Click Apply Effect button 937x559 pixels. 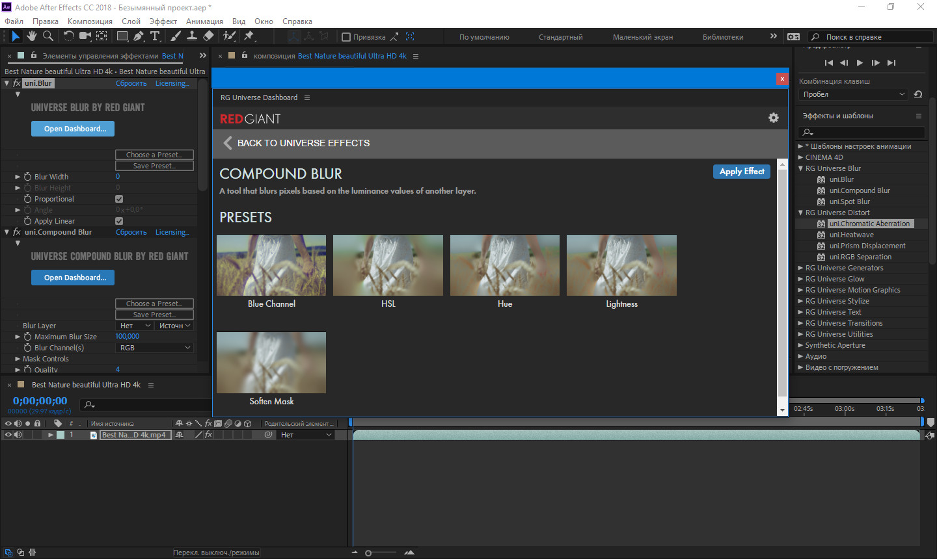pos(742,172)
